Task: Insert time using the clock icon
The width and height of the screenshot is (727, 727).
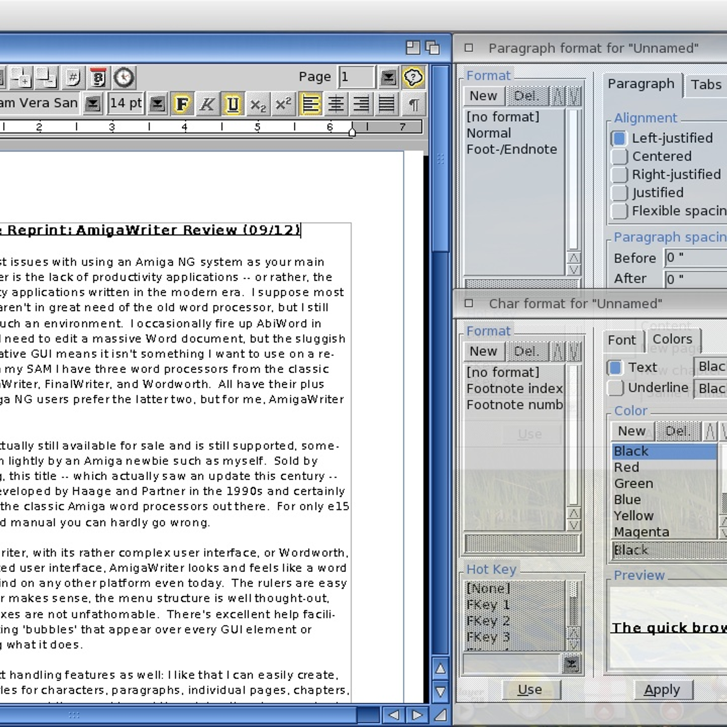Action: point(124,77)
